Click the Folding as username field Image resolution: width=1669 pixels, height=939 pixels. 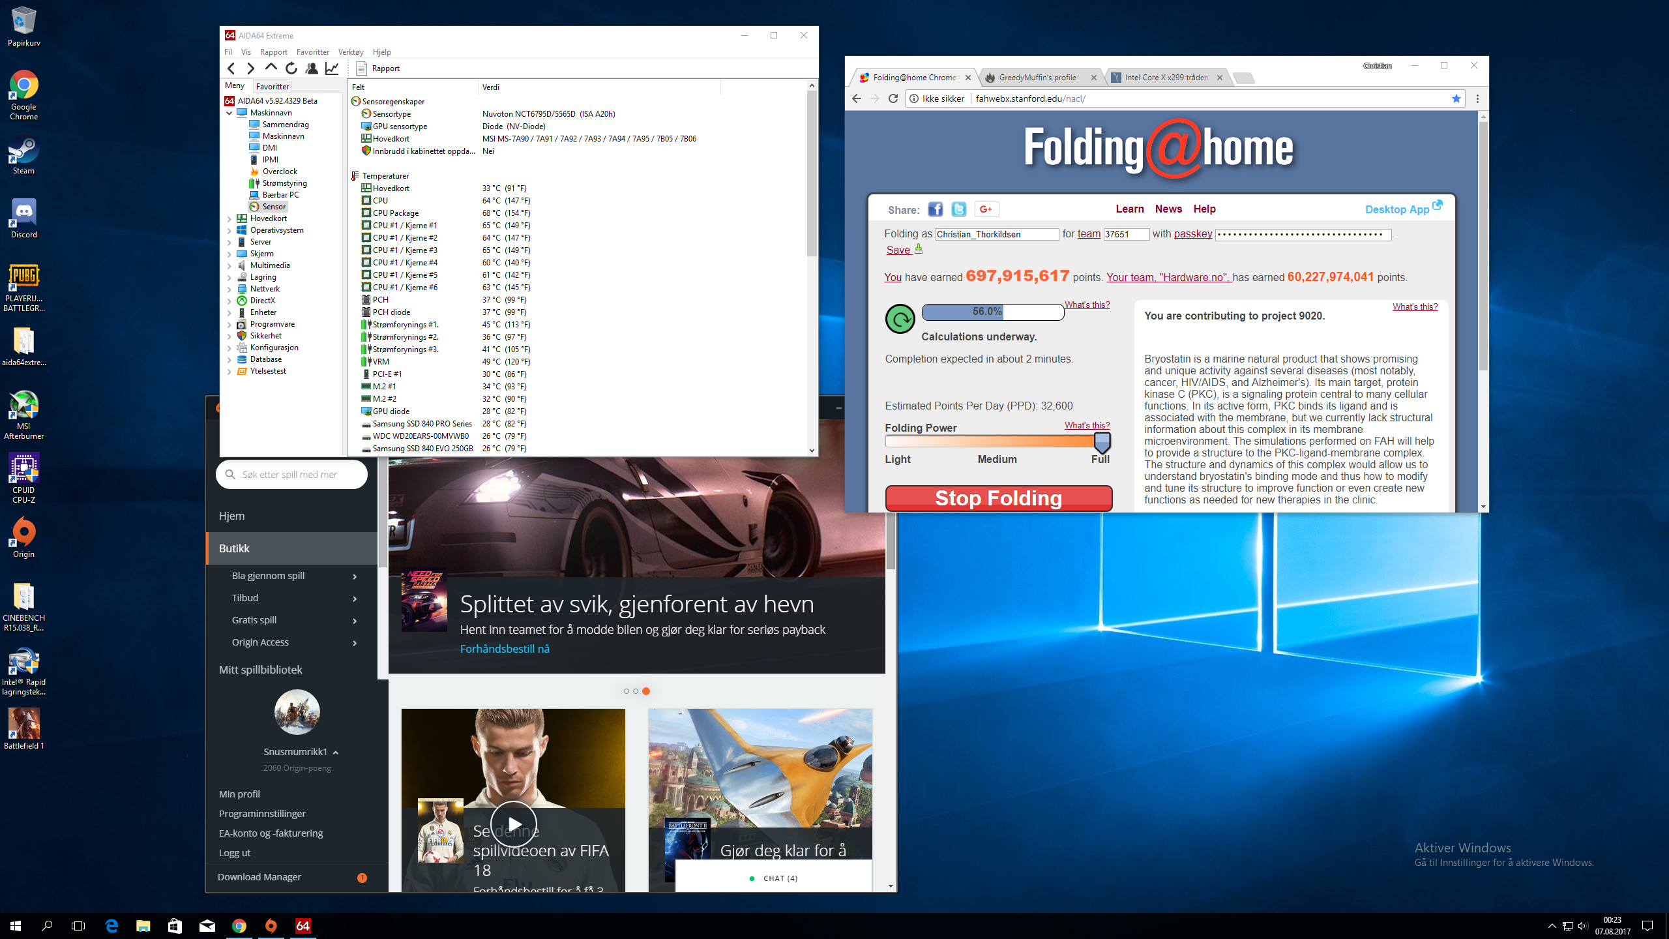point(997,234)
